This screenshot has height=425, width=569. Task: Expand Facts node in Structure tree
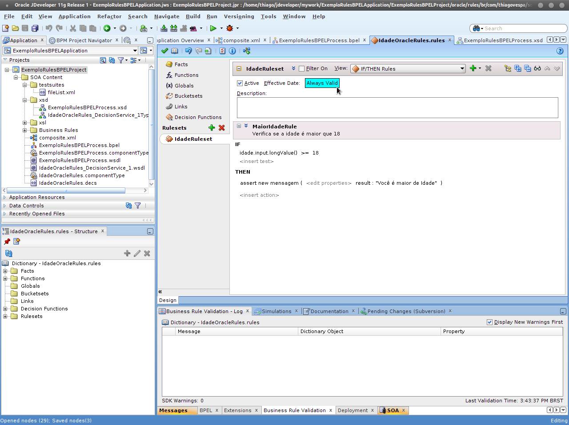click(x=5, y=271)
